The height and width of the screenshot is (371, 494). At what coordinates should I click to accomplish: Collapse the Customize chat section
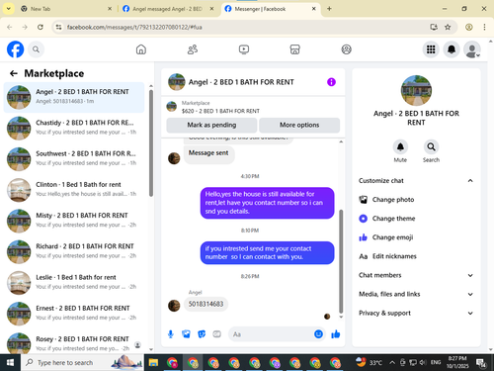[x=416, y=181]
